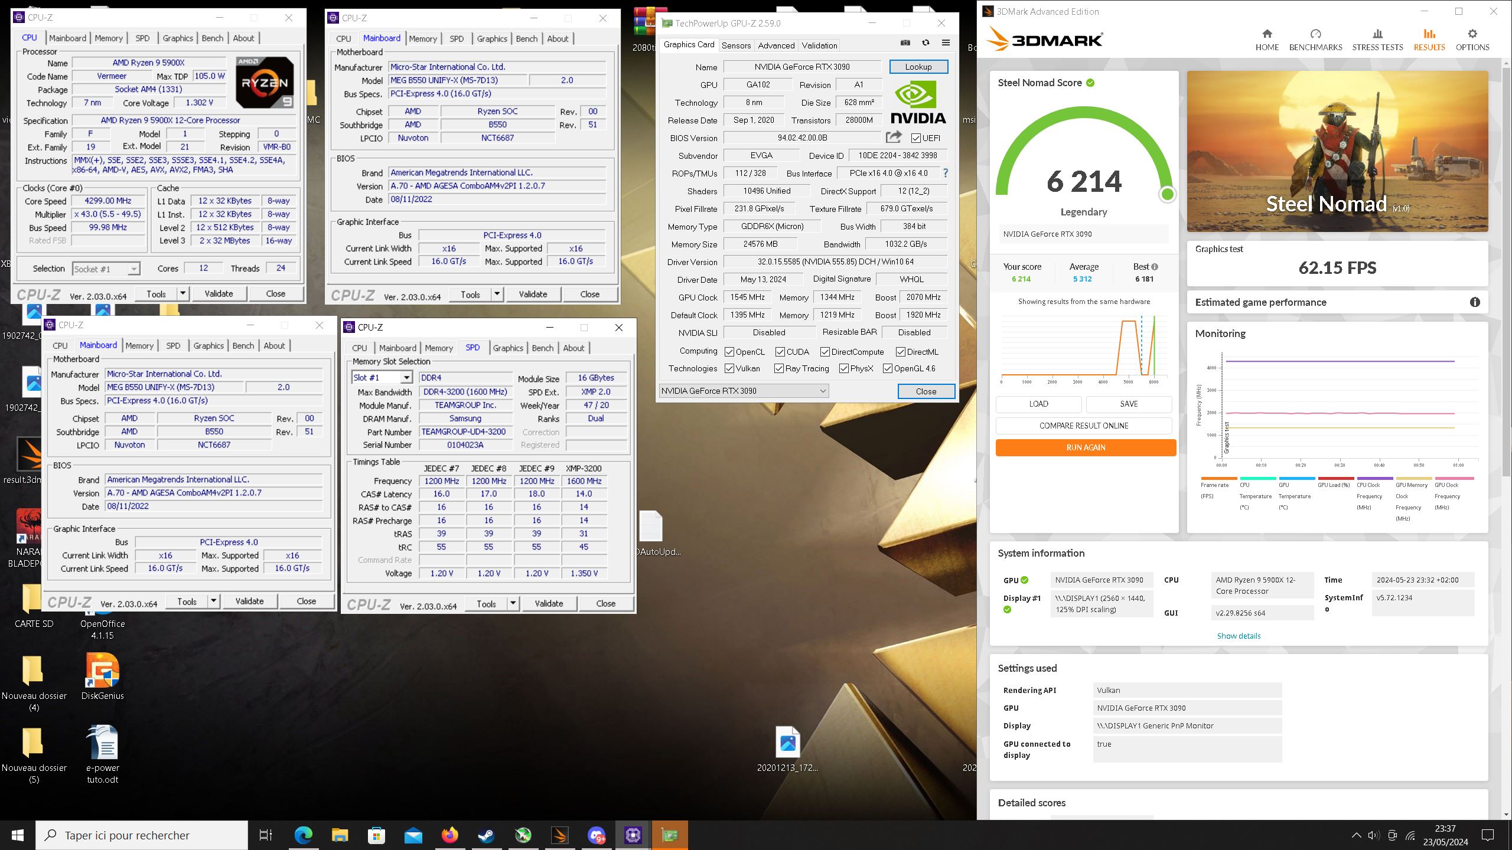1512x850 pixels.
Task: Select the e-power tuto.odt desktop file
Action: click(103, 754)
